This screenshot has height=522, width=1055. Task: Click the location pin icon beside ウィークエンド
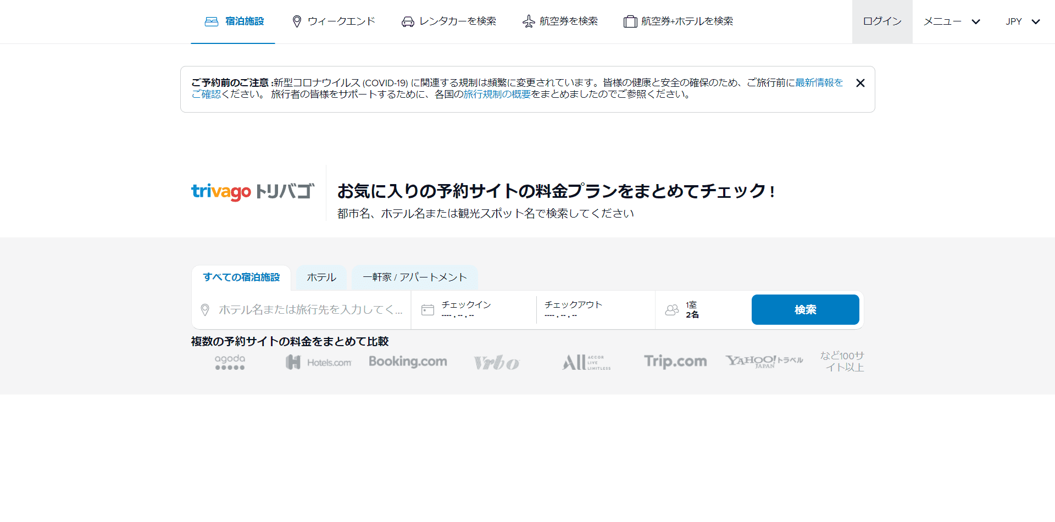point(297,21)
